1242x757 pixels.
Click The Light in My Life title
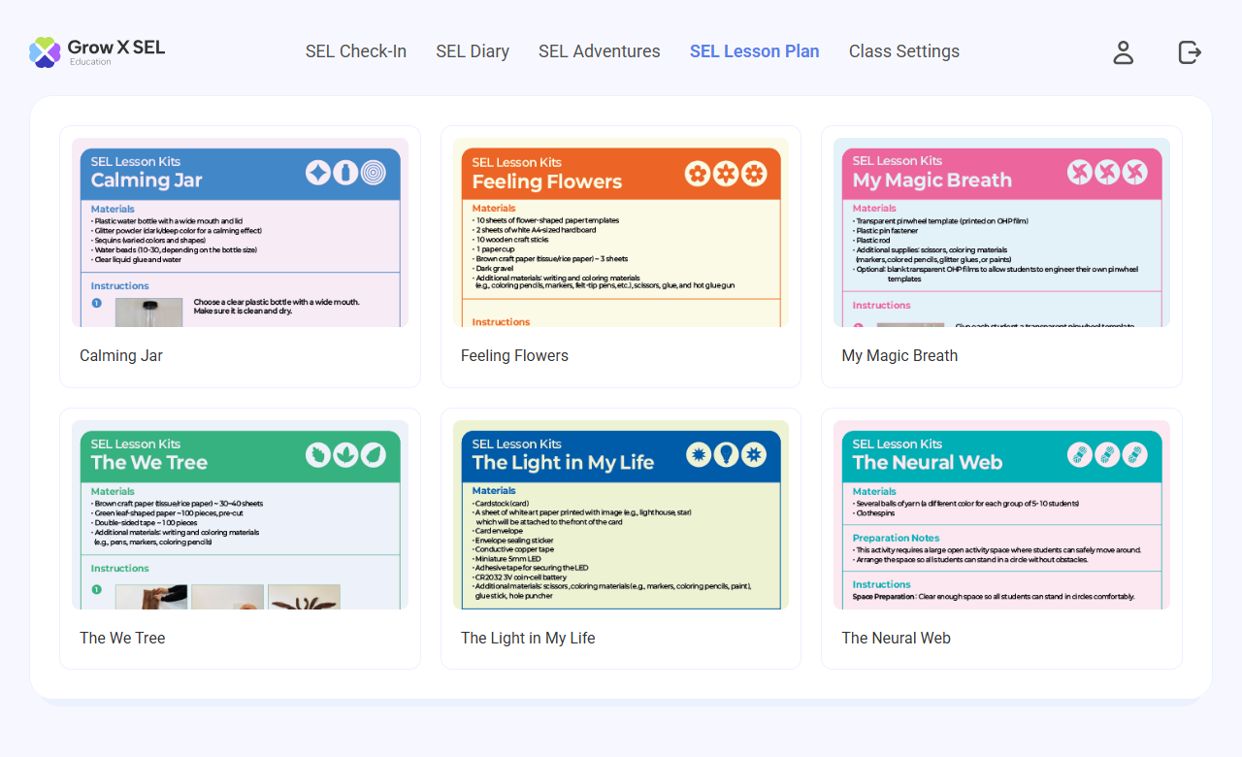click(528, 639)
